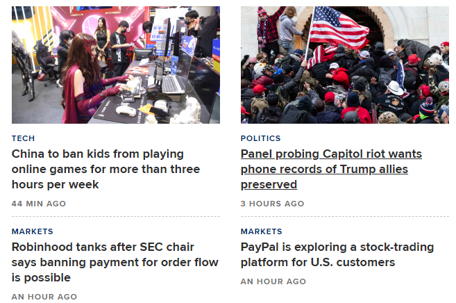Click the TECH category label
Viewport: 456px width, 303px height.
(x=23, y=138)
